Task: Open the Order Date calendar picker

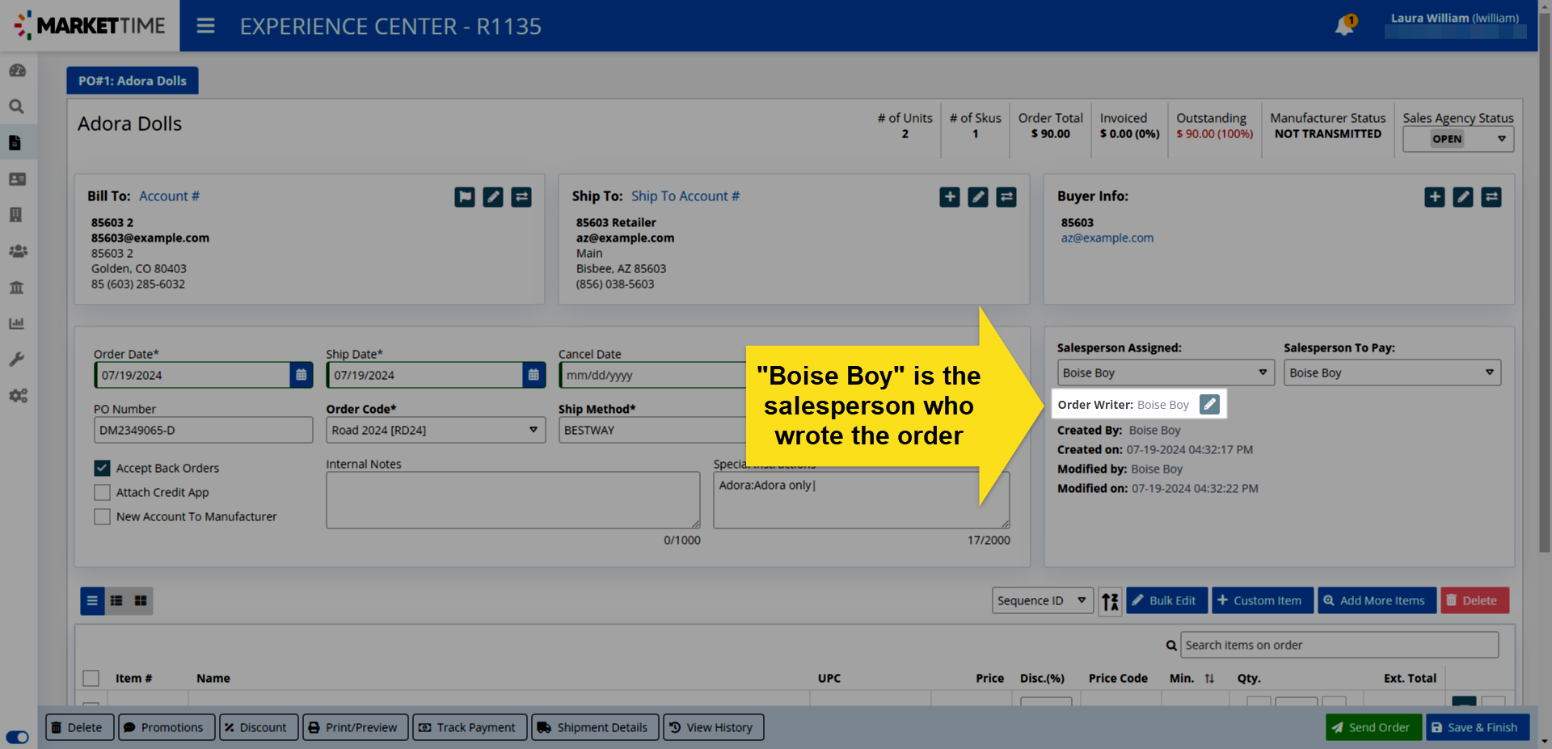Action: tap(302, 375)
